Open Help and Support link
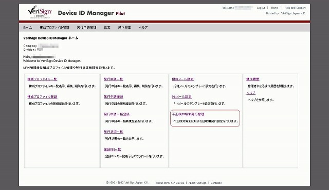 [295, 8]
